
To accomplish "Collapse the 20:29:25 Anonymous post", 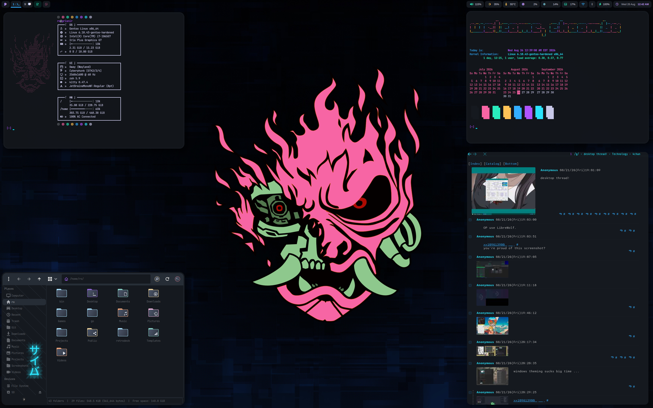I will pyautogui.click(x=470, y=392).
